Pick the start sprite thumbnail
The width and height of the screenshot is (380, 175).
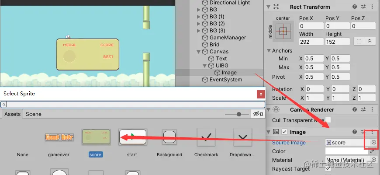(x=133, y=137)
